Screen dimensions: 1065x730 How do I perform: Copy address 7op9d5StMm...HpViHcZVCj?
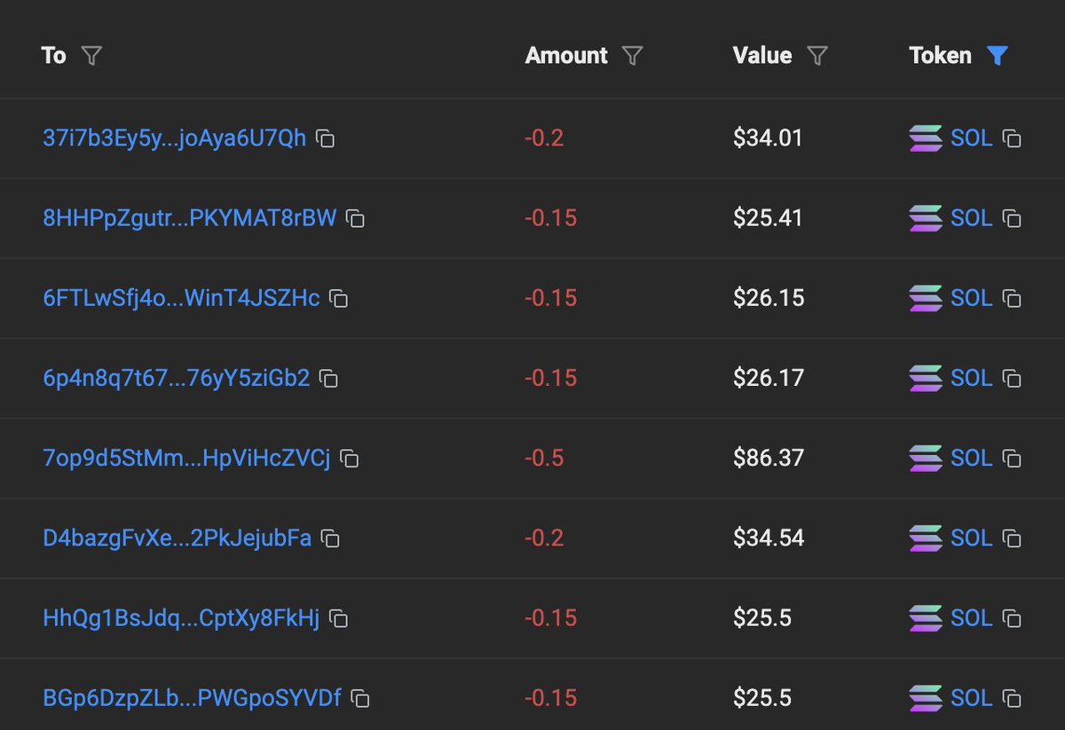click(350, 459)
